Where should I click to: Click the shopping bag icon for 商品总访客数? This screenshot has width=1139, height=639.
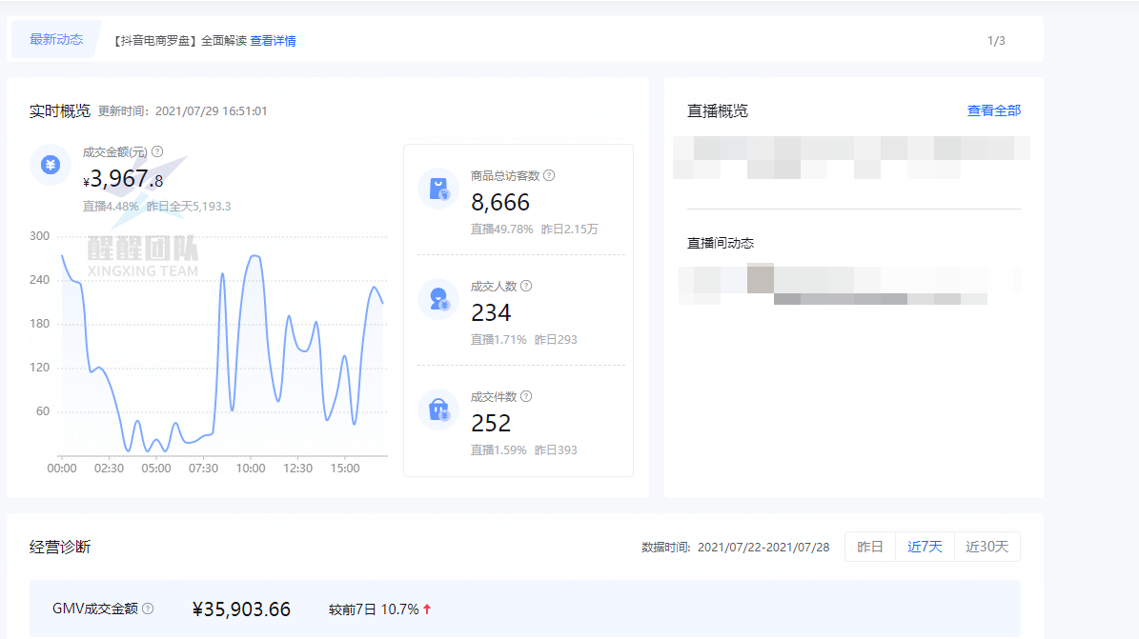coord(437,187)
